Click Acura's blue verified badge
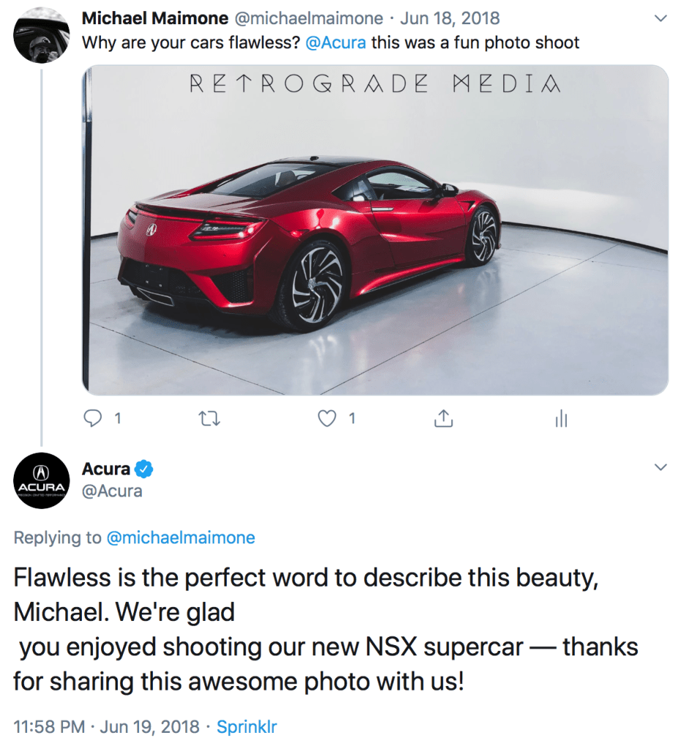This screenshot has width=681, height=749. 146,469
